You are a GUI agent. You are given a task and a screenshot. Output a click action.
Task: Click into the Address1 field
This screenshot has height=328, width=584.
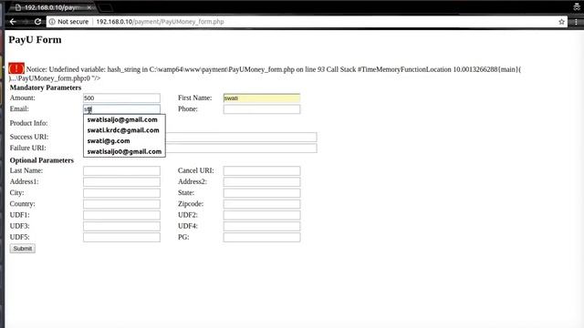click(121, 182)
